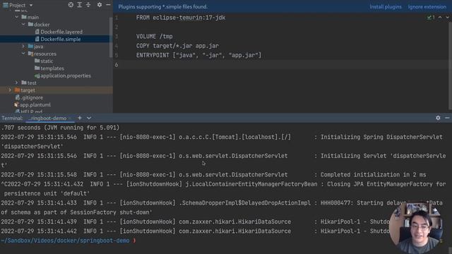Collapse all in project tree
452x254 pixels.
(88, 5)
